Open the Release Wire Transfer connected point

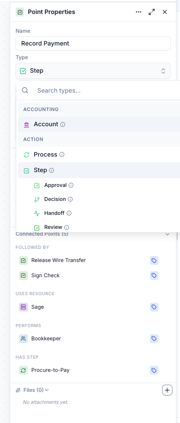coord(58,260)
